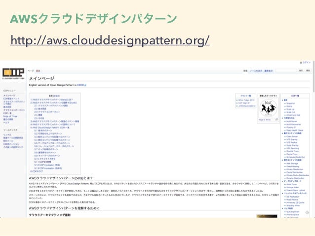Viewport: 315px width, 236px height.
Task: Open JAWS Summit 2013 event link
Action: (247, 106)
